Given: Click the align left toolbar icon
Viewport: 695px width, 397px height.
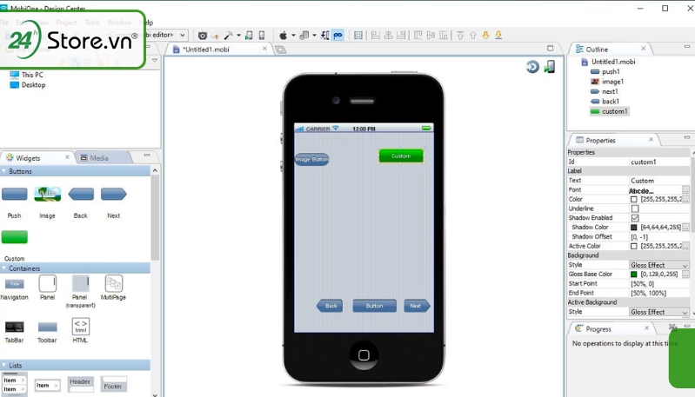Looking at the screenshot, I should (x=376, y=36).
